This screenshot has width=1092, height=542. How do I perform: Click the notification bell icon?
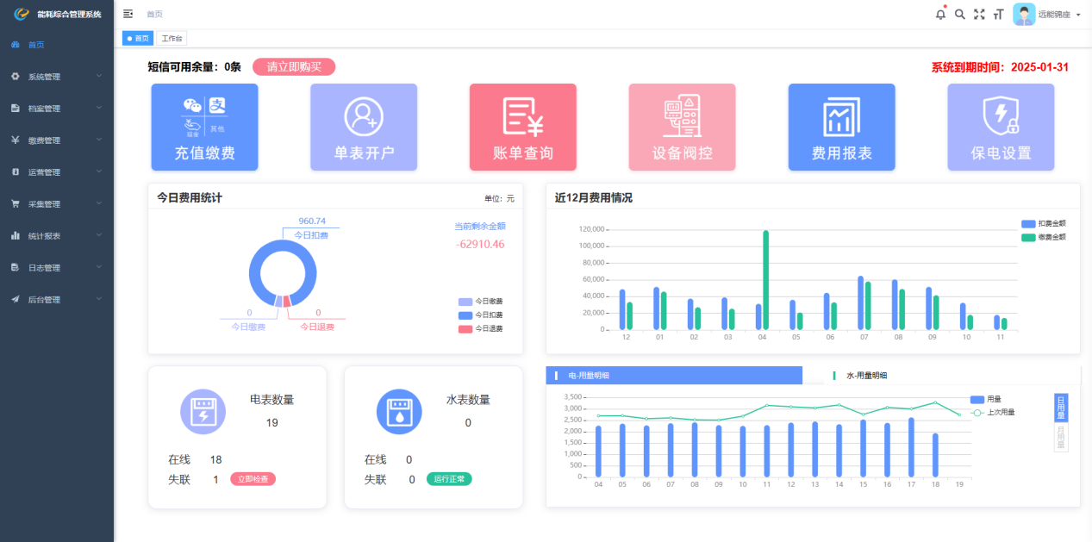(x=940, y=15)
